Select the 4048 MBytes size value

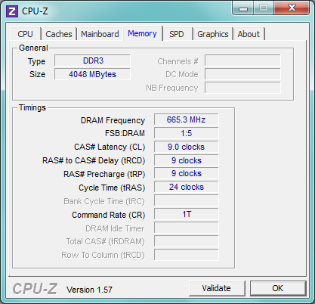92,74
